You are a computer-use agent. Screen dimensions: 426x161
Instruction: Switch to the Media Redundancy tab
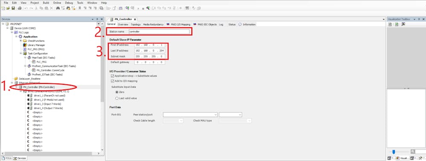153,24
